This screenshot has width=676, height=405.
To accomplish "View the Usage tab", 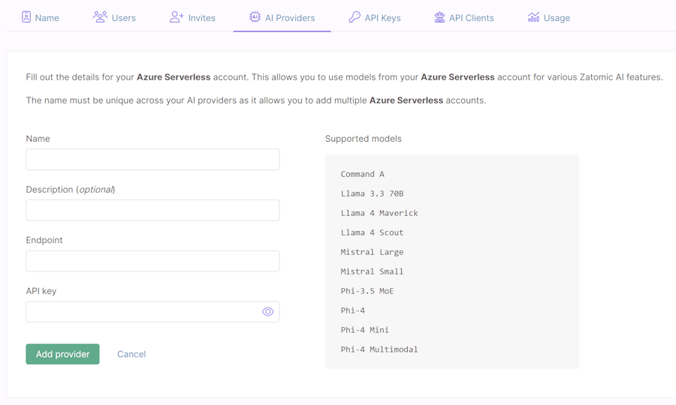I will (549, 18).
